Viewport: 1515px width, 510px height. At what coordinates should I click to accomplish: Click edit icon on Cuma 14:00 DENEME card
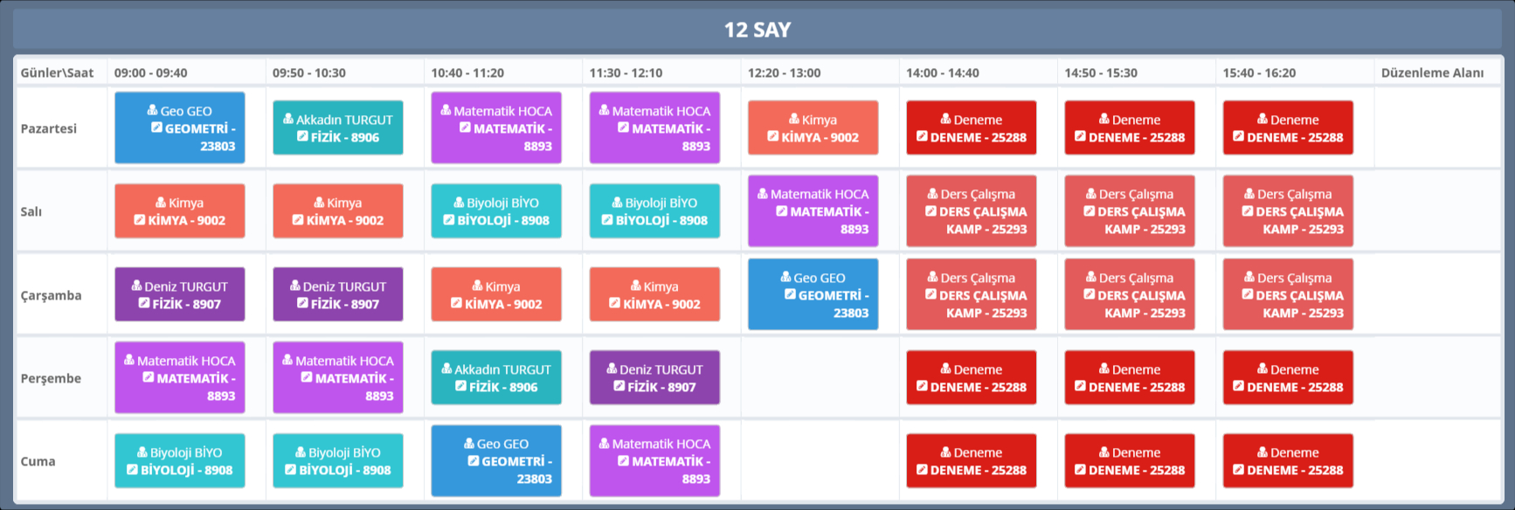(922, 470)
